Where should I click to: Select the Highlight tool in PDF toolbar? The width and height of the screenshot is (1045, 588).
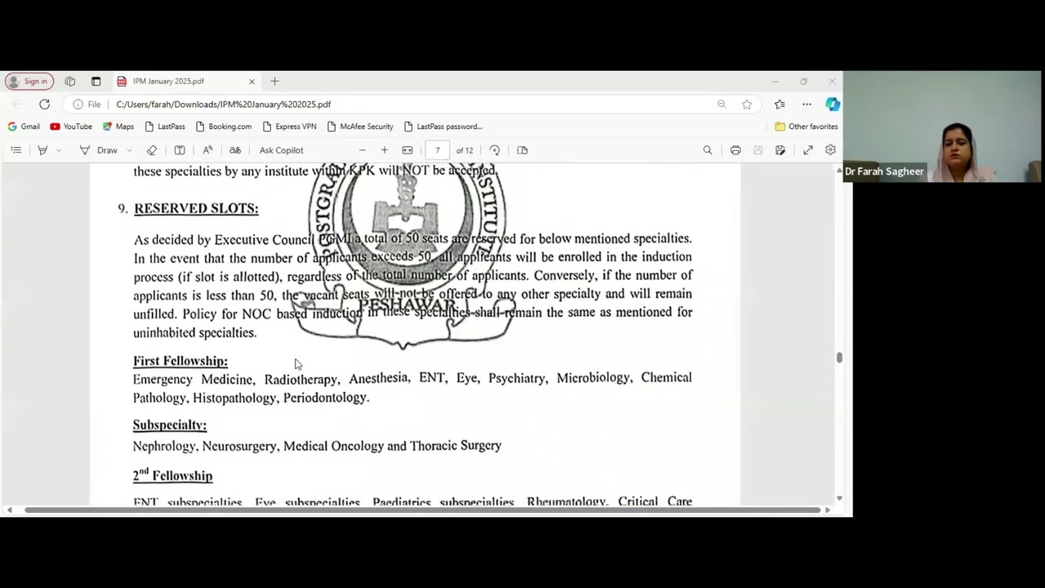(42, 150)
